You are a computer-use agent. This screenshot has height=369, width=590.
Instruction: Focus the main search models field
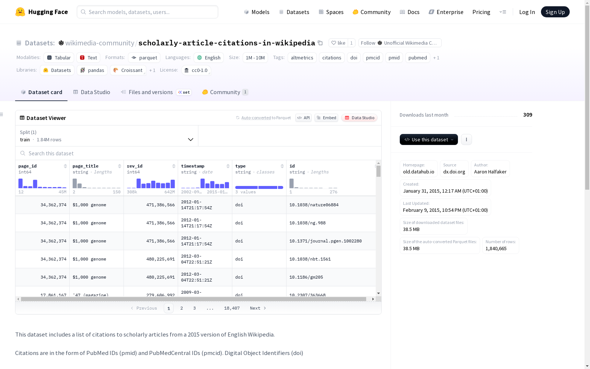coord(147,12)
